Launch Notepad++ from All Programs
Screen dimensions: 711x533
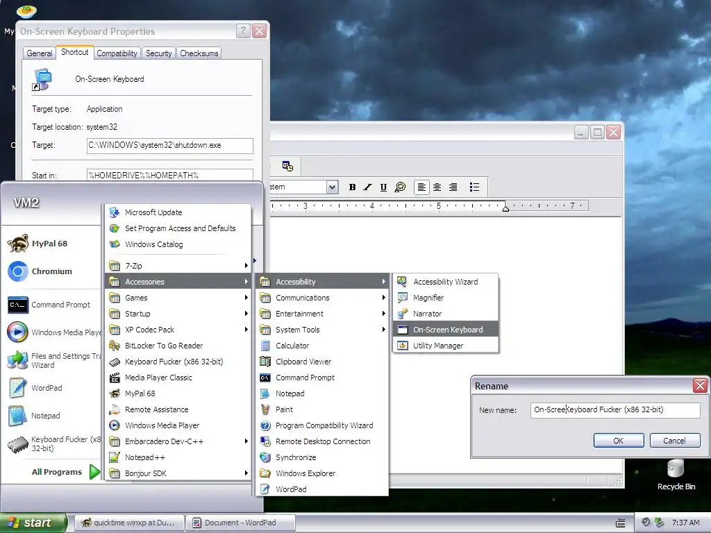[178, 458]
